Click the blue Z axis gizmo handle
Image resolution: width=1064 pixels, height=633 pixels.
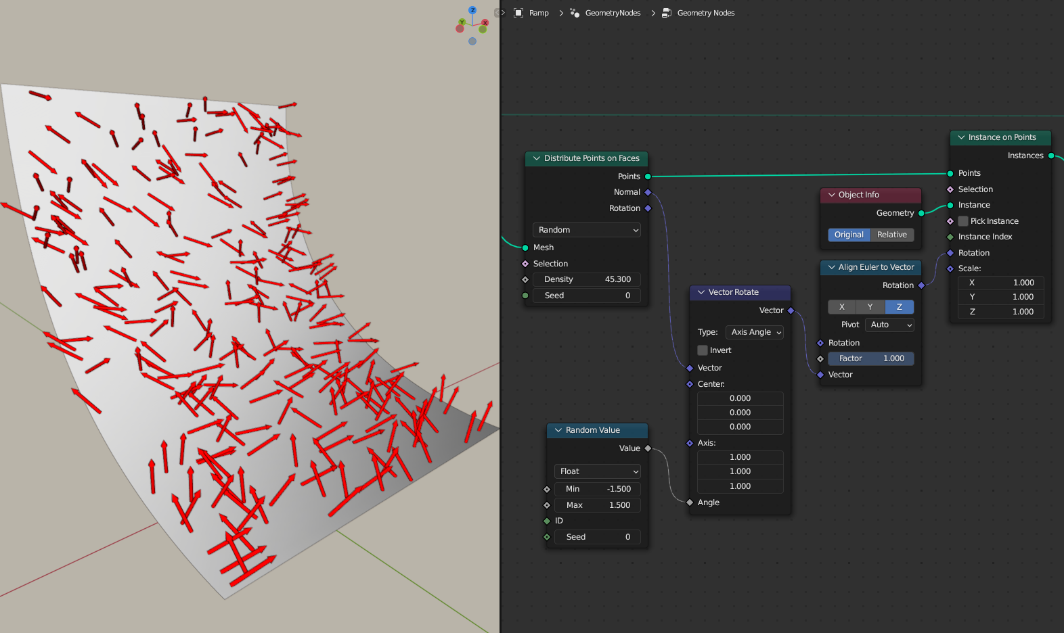coord(472,10)
